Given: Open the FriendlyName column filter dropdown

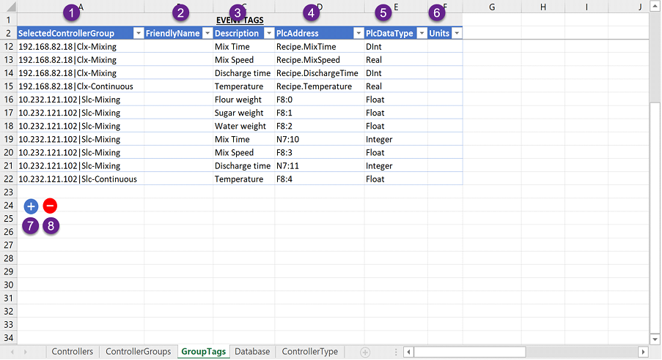Looking at the screenshot, I should (x=207, y=34).
